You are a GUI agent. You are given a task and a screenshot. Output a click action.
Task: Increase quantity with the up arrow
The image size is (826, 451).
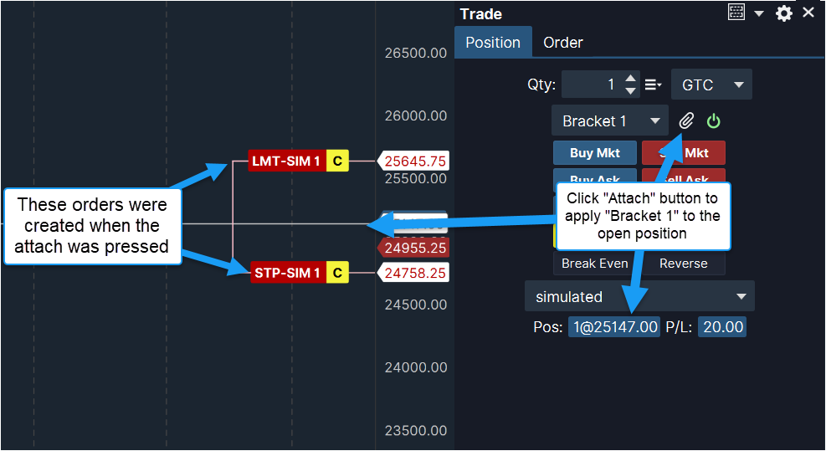click(x=631, y=79)
